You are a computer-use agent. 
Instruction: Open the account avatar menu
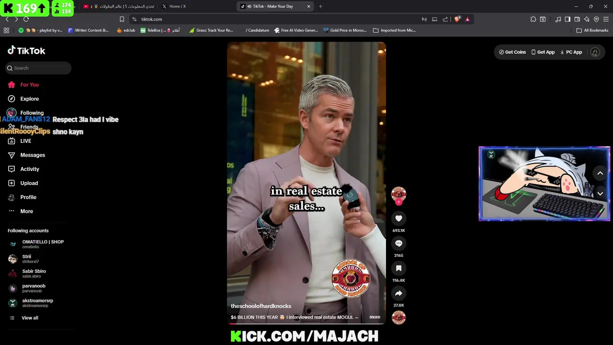[x=595, y=52]
